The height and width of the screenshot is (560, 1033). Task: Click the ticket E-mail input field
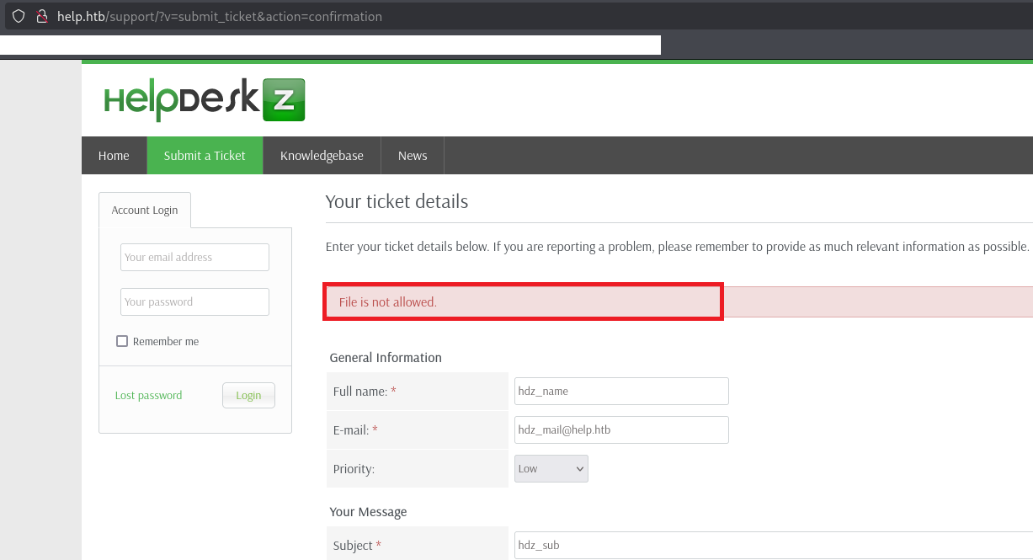(621, 429)
